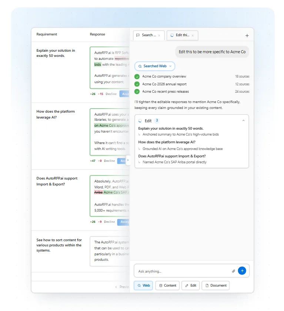Image resolution: width=284 pixels, height=311 pixels.
Task: Decline the 50 words response edit
Action: coord(111,94)
